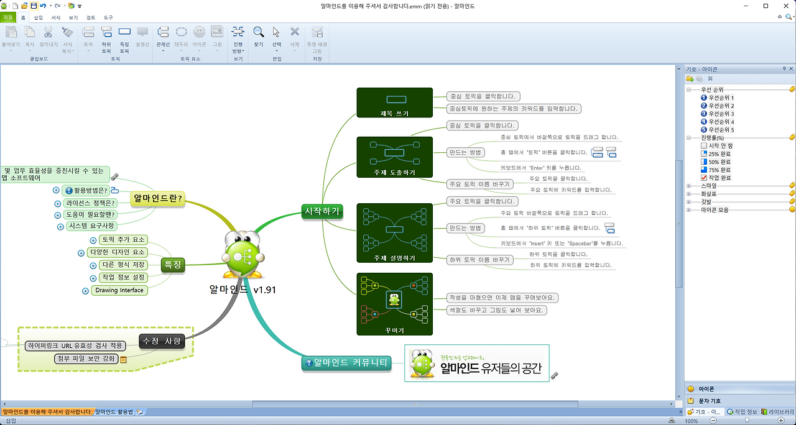The image size is (796, 425).
Task: Click the new document icon in quick access
Action: 16,5
